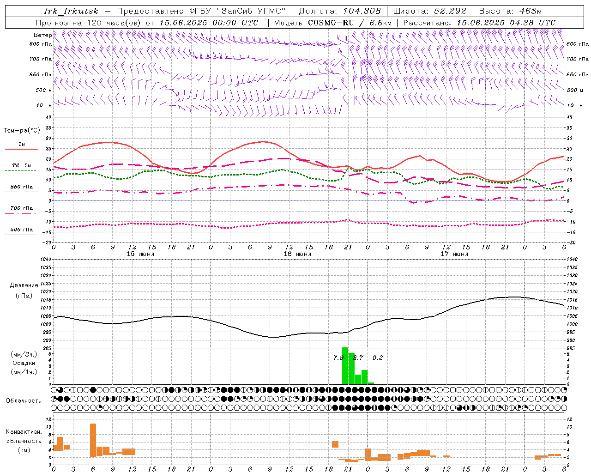
Task: Click the (мм/3ч.) unit label
Action: coord(24,354)
